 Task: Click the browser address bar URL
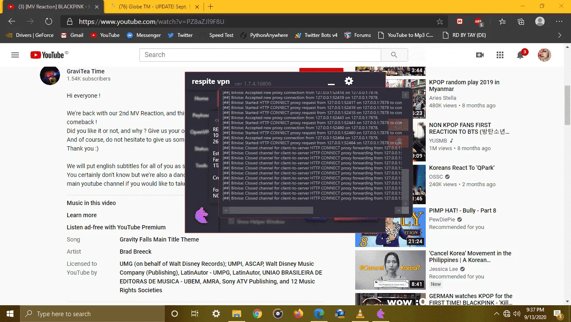(x=151, y=21)
